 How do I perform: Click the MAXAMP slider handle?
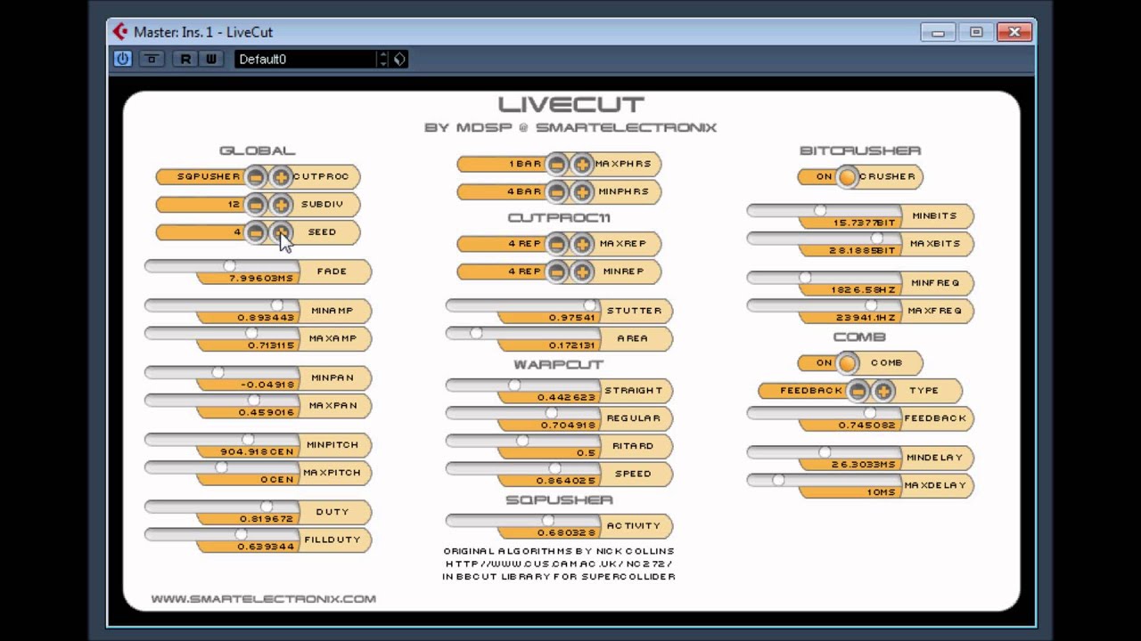[x=251, y=333]
